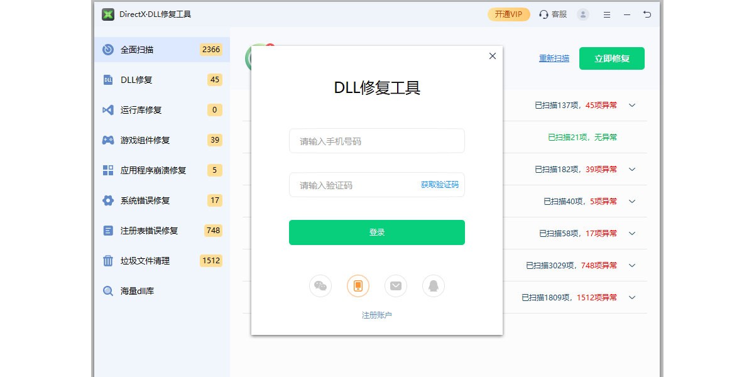The width and height of the screenshot is (754, 377).
Task: Click the 开通VIP badge
Action: coord(509,14)
